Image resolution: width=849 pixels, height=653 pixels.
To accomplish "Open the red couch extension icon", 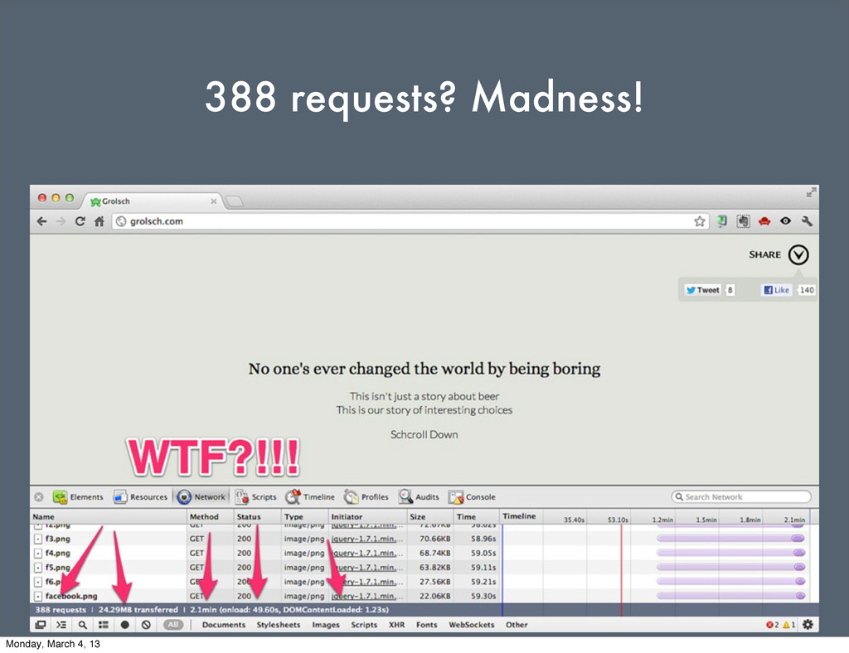I will (764, 221).
